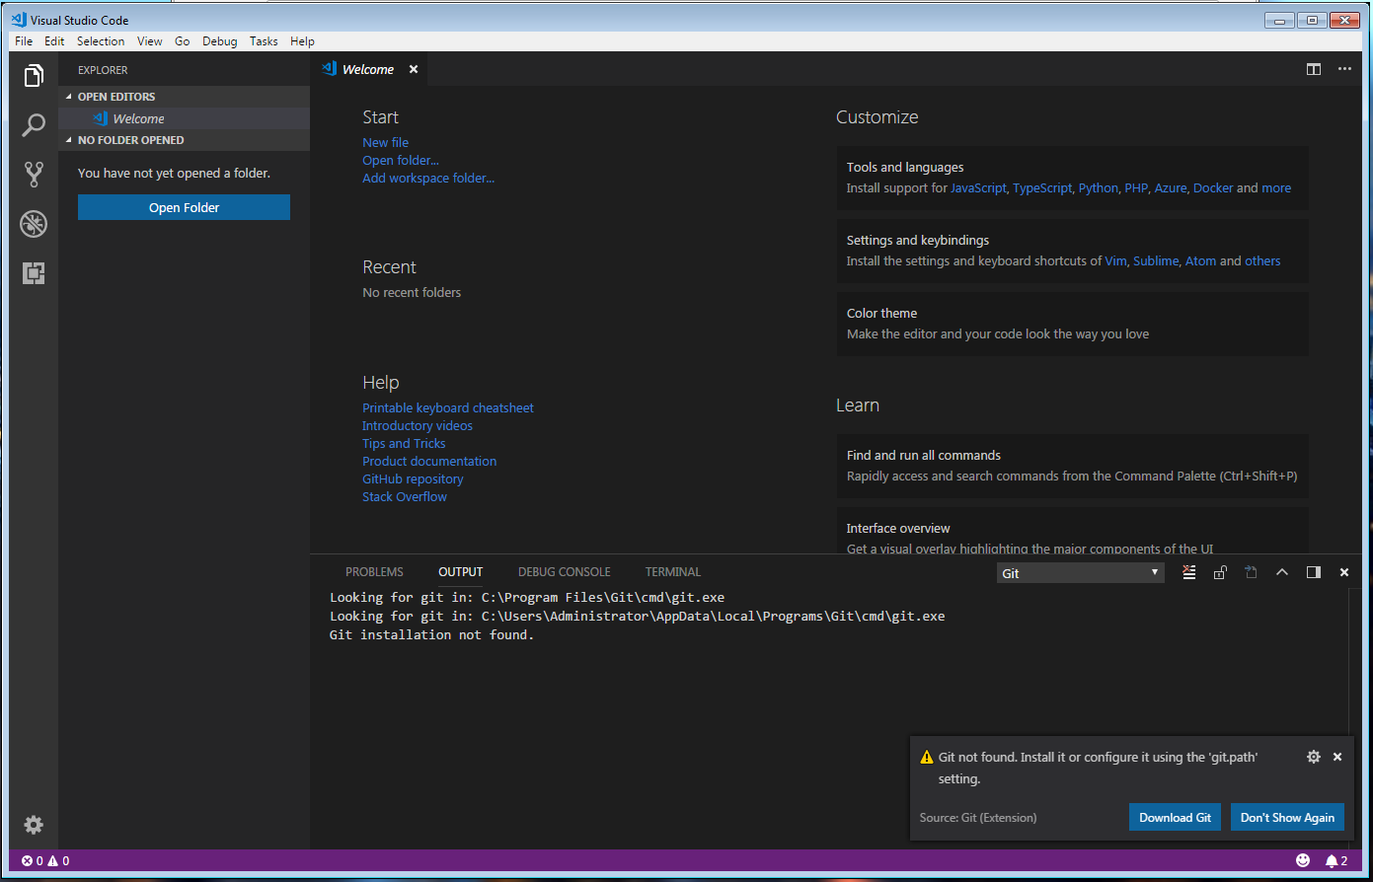
Task: Click the Open Folder button
Action: [x=184, y=207]
